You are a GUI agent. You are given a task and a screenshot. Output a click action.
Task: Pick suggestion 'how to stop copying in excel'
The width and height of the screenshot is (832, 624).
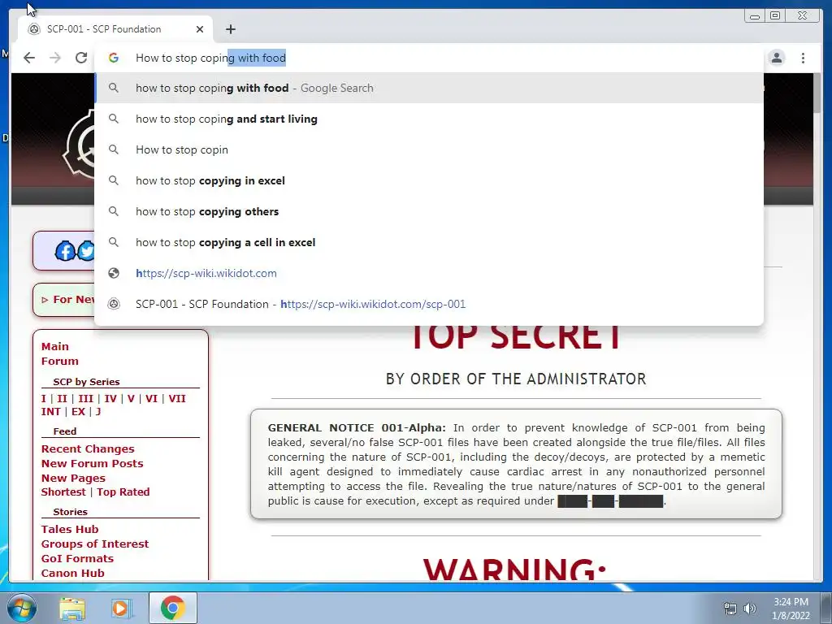pos(429,180)
